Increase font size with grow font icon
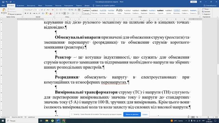 42,10
